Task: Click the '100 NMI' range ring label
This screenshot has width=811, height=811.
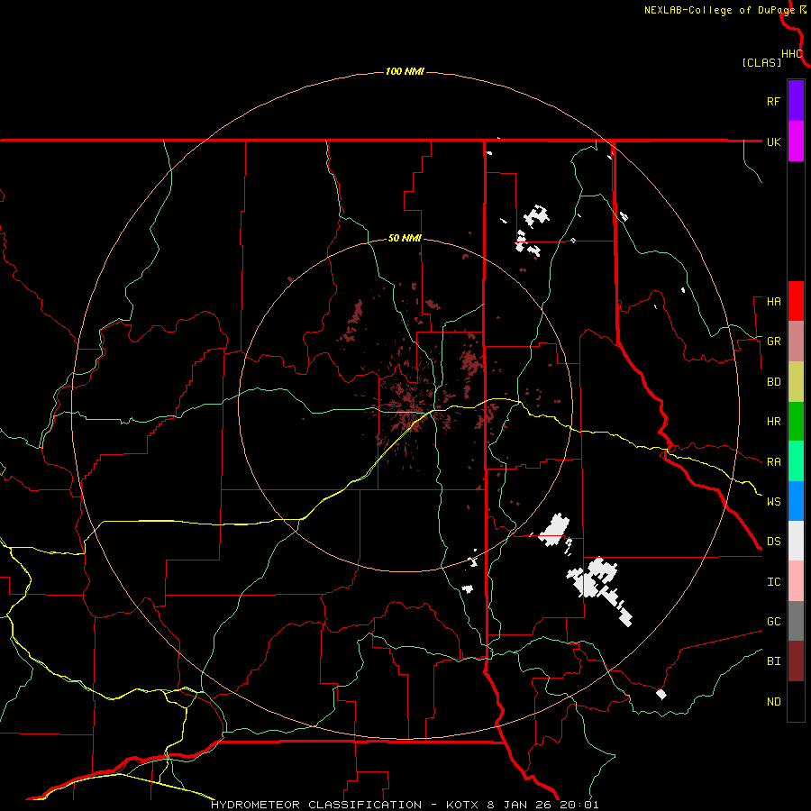Action: [x=405, y=71]
